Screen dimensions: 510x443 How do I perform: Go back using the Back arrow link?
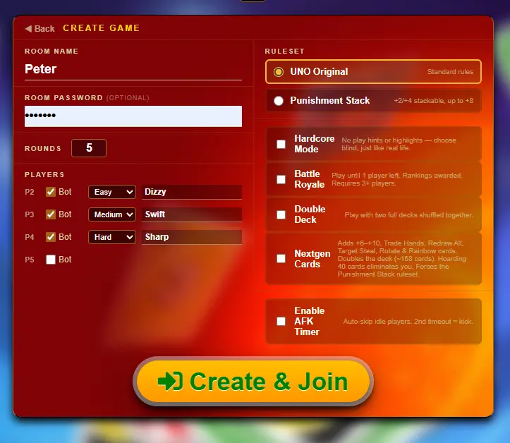[40, 29]
